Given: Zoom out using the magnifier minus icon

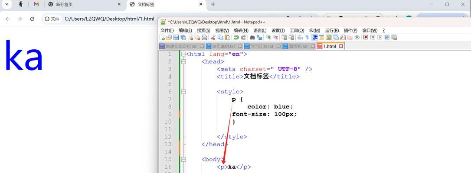Looking at the screenshot, I should click(x=275, y=38).
